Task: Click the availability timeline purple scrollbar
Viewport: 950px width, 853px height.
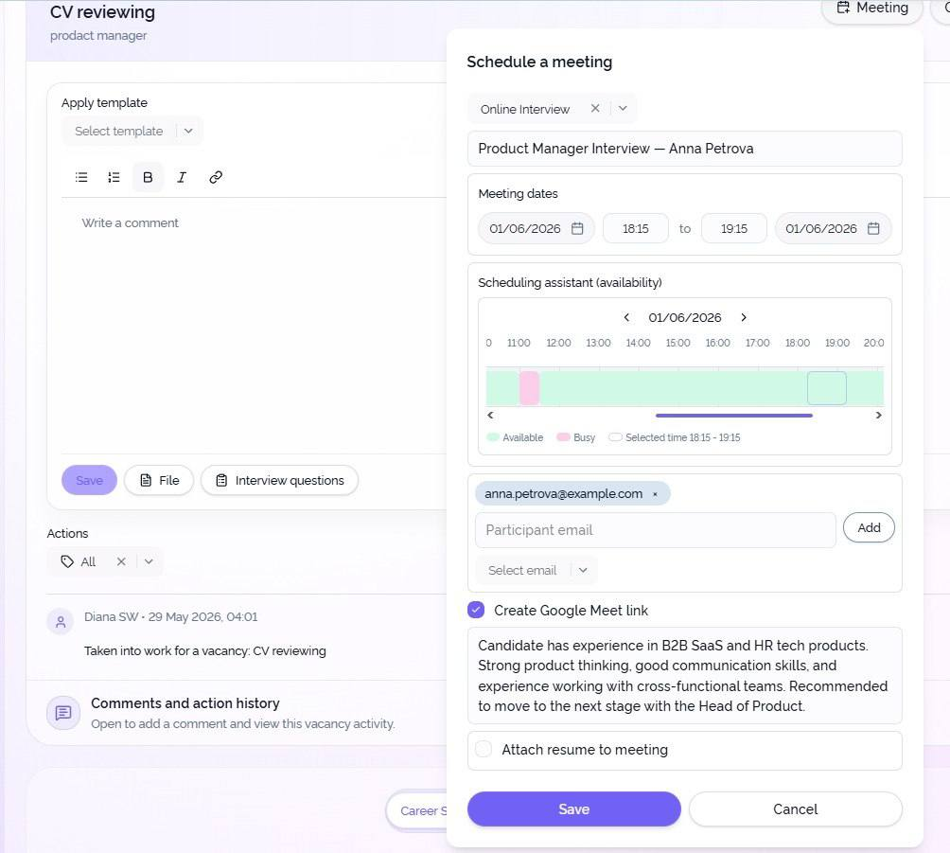Action: pos(733,416)
